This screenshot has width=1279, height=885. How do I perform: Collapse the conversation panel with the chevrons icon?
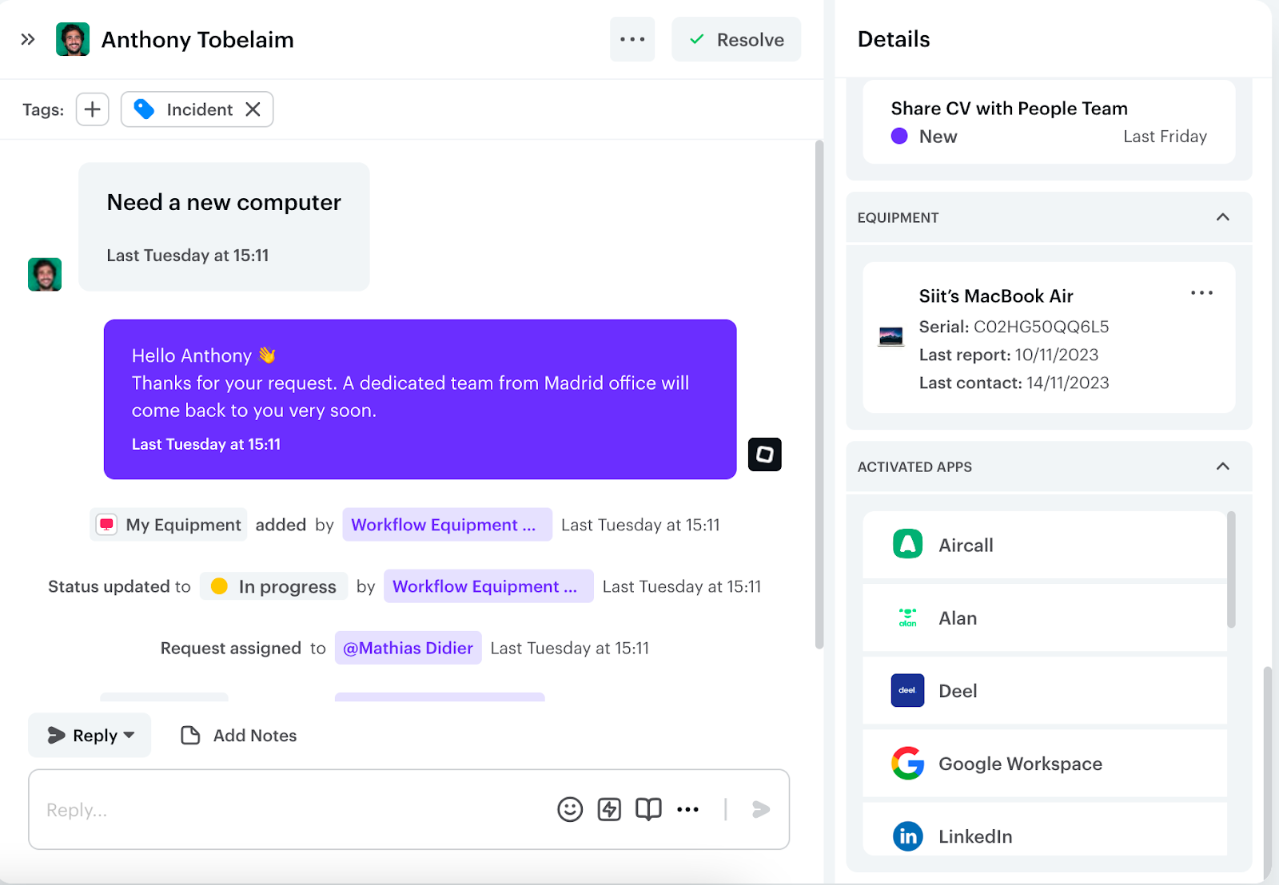click(x=26, y=38)
